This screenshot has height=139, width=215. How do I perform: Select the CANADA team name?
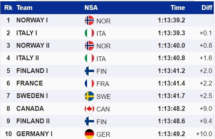[30, 109]
